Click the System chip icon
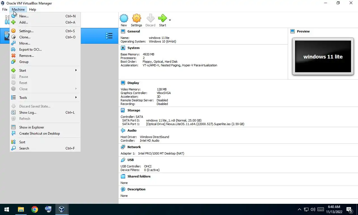358x215 pixels. (x=123, y=48)
